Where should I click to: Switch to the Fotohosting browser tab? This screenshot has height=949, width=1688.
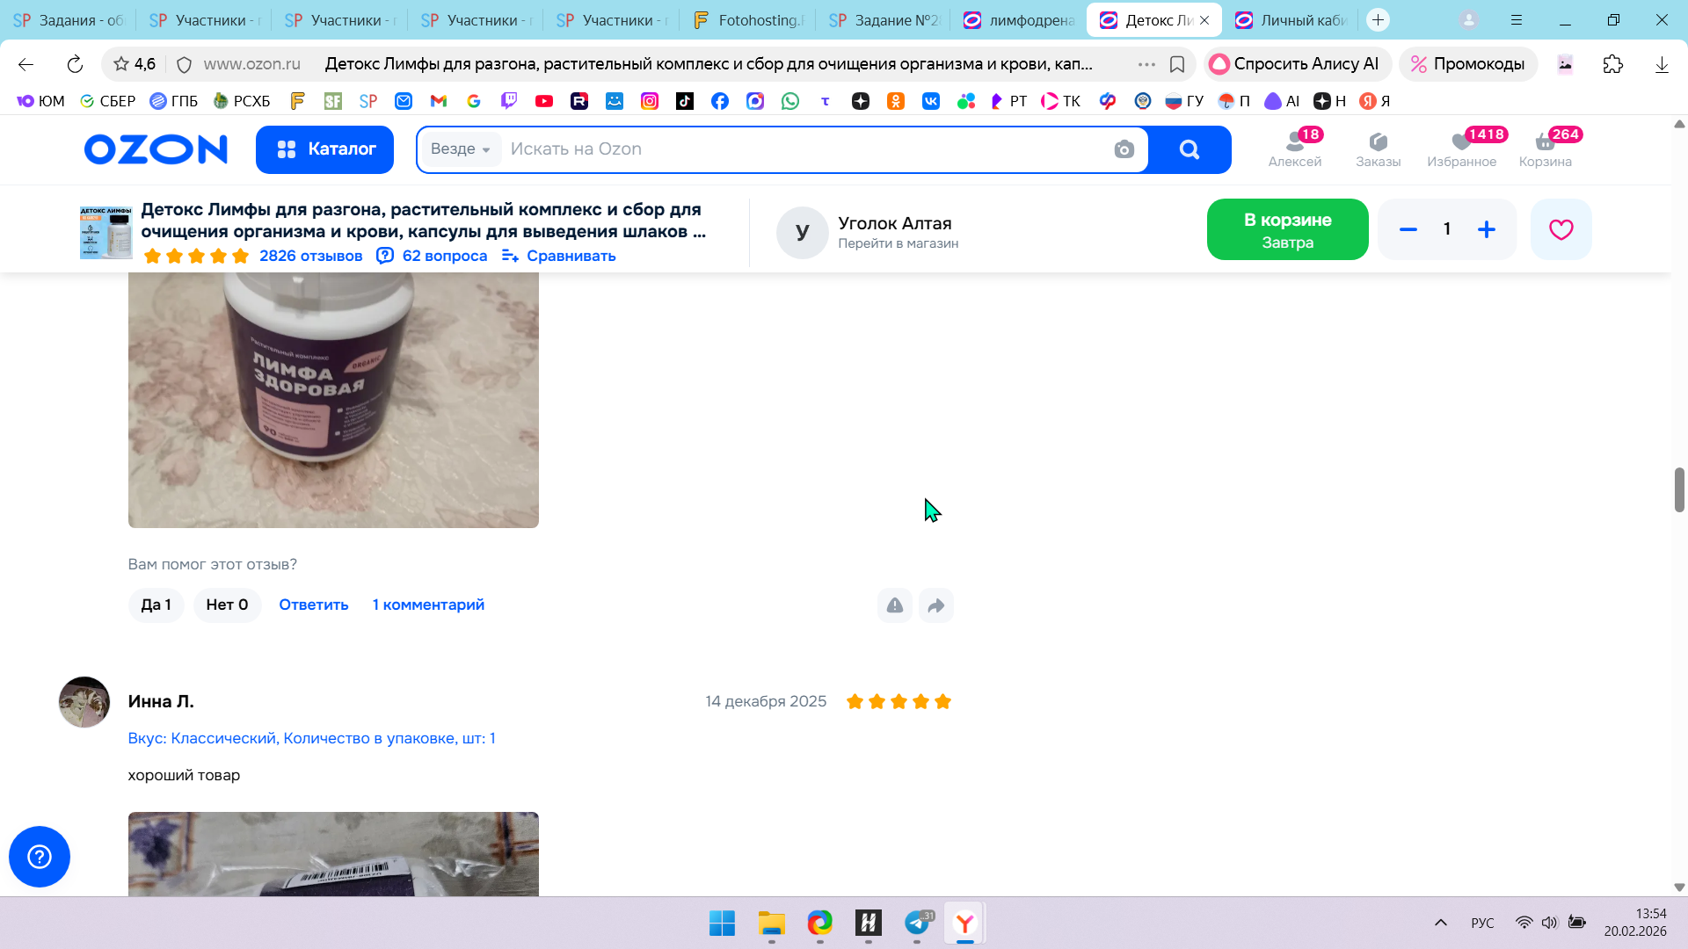(x=748, y=20)
